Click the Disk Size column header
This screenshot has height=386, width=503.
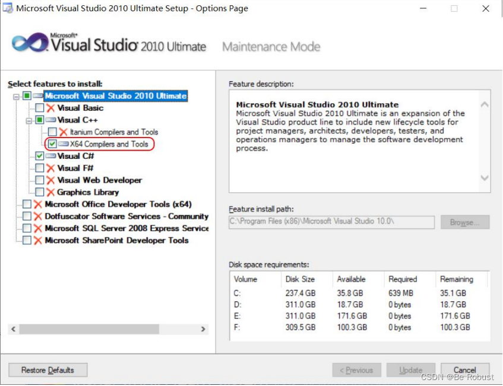pyautogui.click(x=307, y=279)
